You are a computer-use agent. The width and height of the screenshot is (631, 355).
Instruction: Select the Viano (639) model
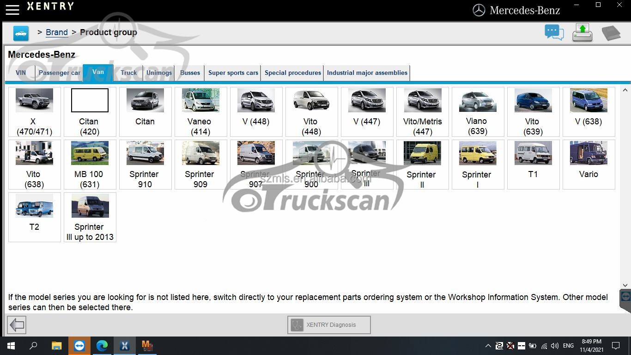[x=478, y=112]
